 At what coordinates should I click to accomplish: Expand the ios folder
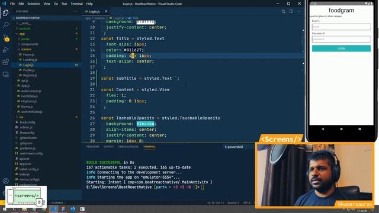click(x=21, y=117)
